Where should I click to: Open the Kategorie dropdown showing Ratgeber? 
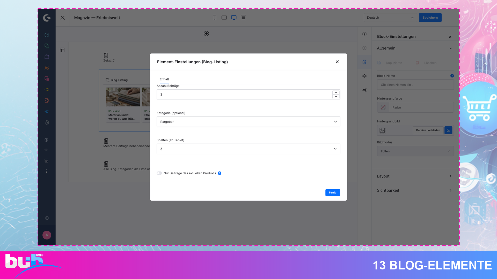248,122
